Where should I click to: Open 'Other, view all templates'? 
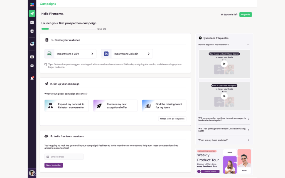[172, 119]
